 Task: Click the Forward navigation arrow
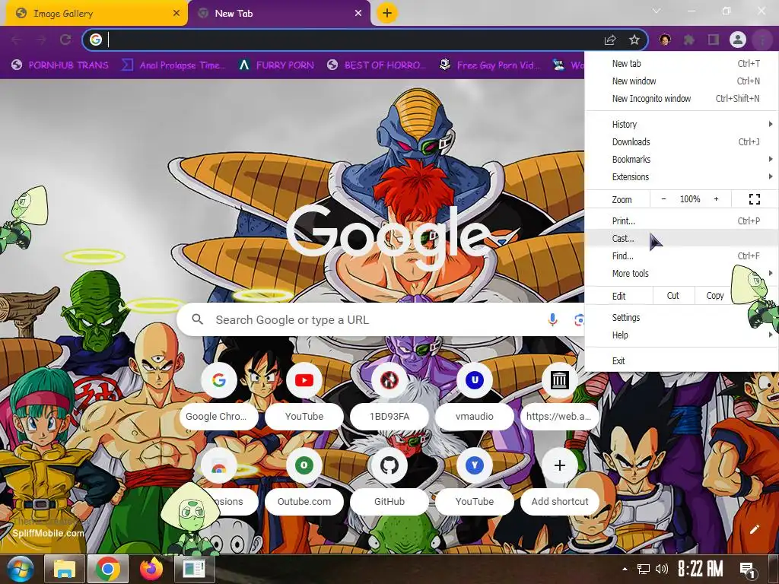[41, 40]
